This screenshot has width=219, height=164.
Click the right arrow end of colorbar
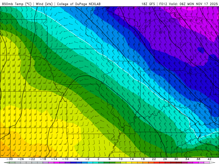[x=212, y=163]
